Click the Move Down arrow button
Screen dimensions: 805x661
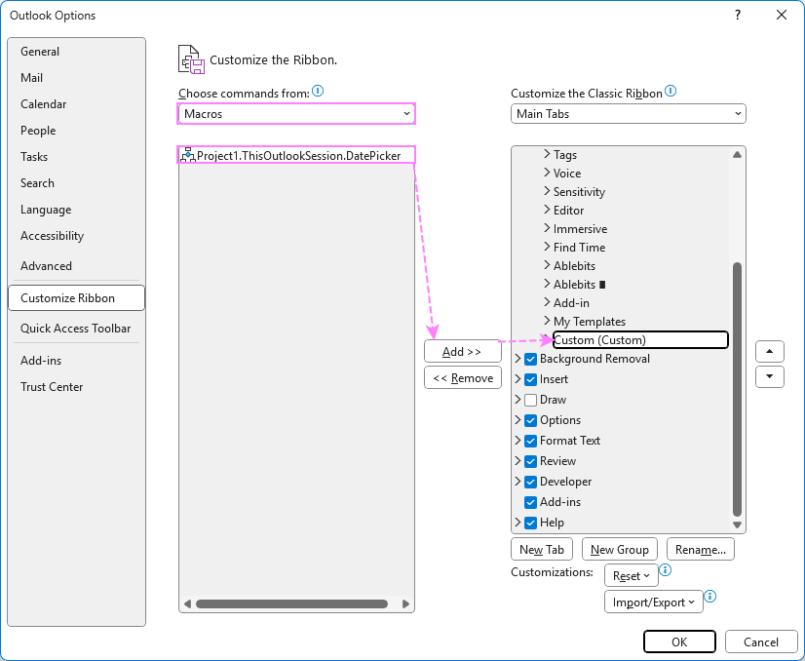point(770,376)
